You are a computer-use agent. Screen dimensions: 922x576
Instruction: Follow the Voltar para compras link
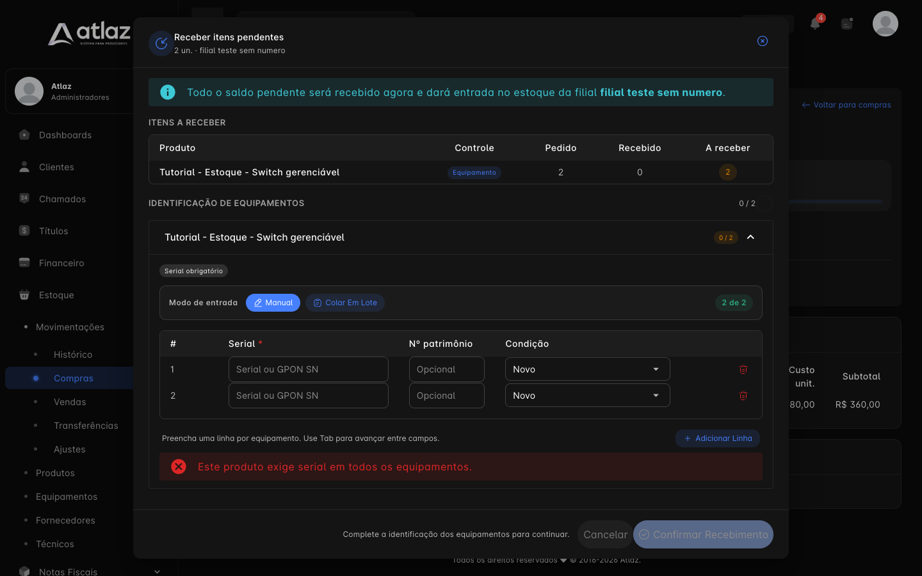[x=846, y=105]
